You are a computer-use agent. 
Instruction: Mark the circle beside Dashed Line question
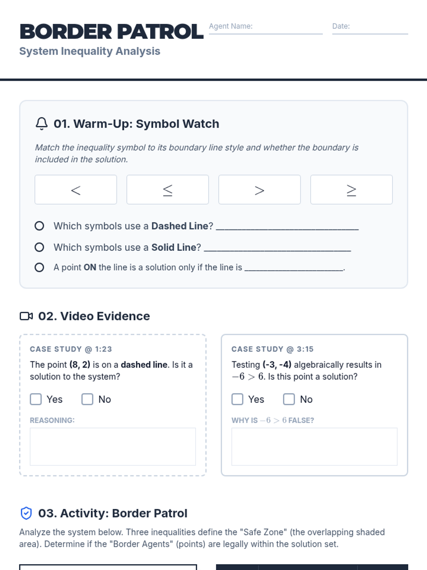click(x=39, y=226)
